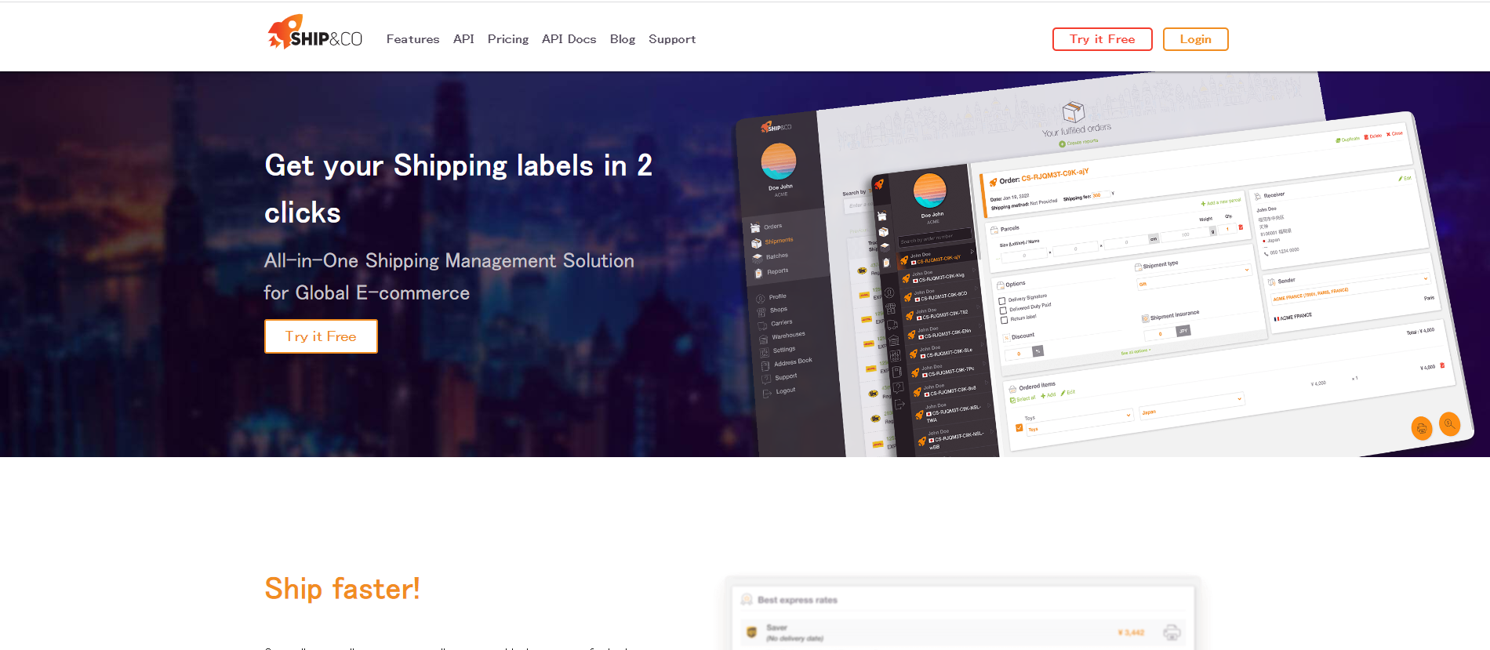This screenshot has height=650, width=1490.
Task: Click the orange round magnifier button in the dashboard preview
Action: pos(1449,423)
